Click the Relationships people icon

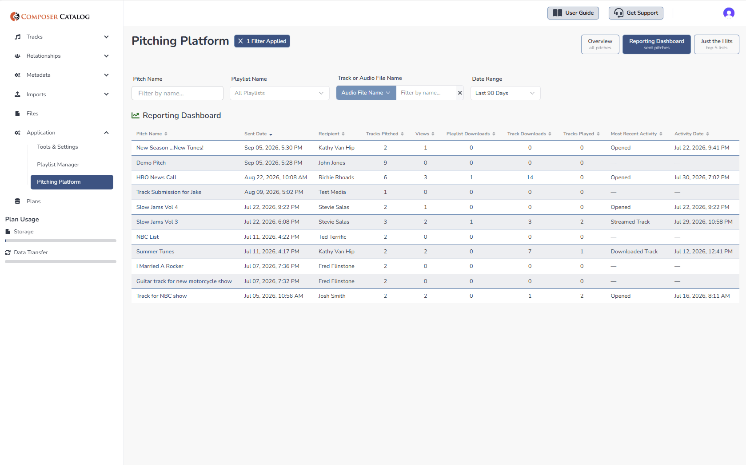tap(17, 56)
